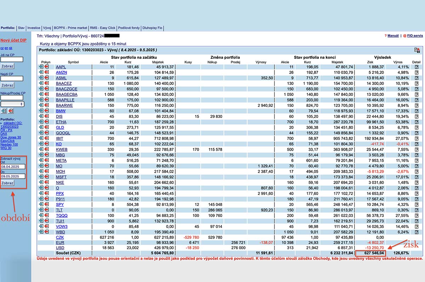Select the total Výnosy value 11 591,61
The height and width of the screenshot is (282, 425).
(264, 253)
